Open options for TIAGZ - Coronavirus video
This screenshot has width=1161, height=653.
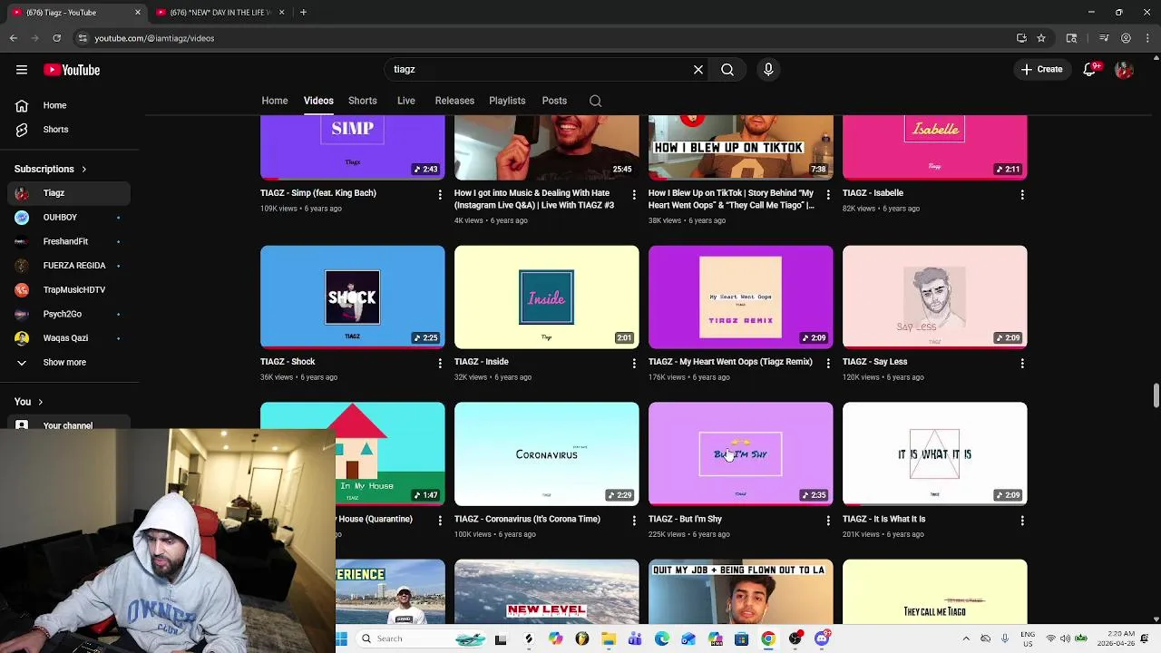point(634,521)
